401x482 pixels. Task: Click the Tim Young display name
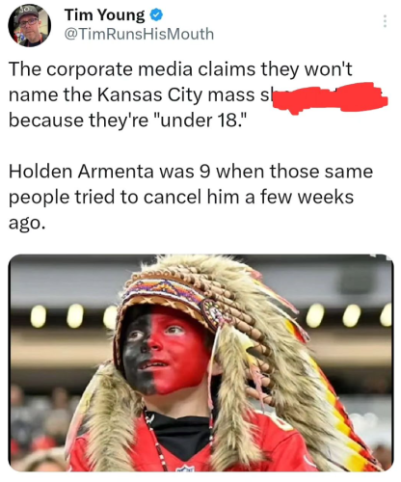pyautogui.click(x=105, y=15)
